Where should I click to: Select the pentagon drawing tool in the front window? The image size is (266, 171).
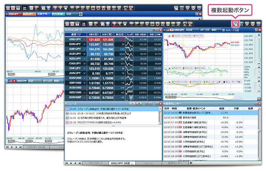(x=168, y=24)
